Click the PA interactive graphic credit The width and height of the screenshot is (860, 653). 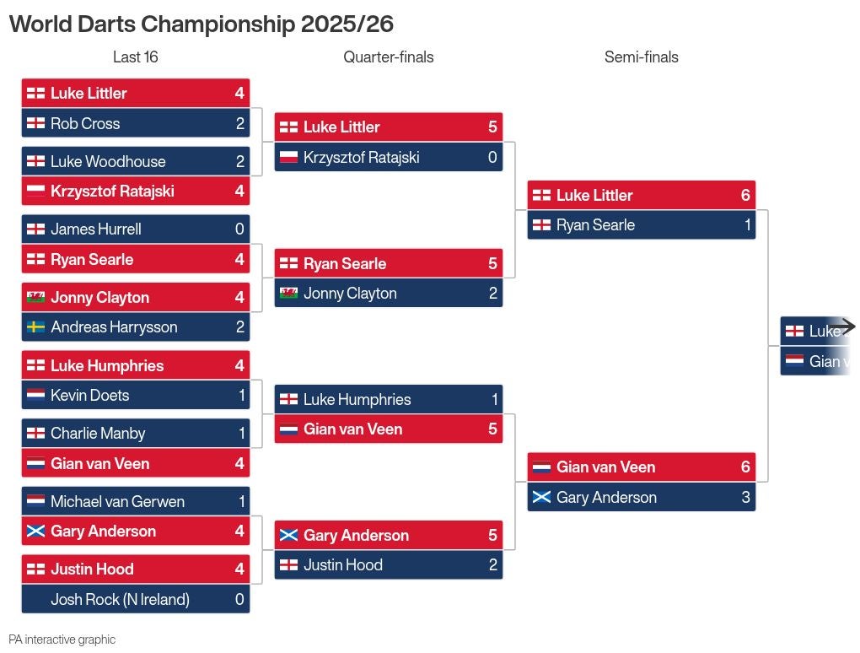pos(62,640)
